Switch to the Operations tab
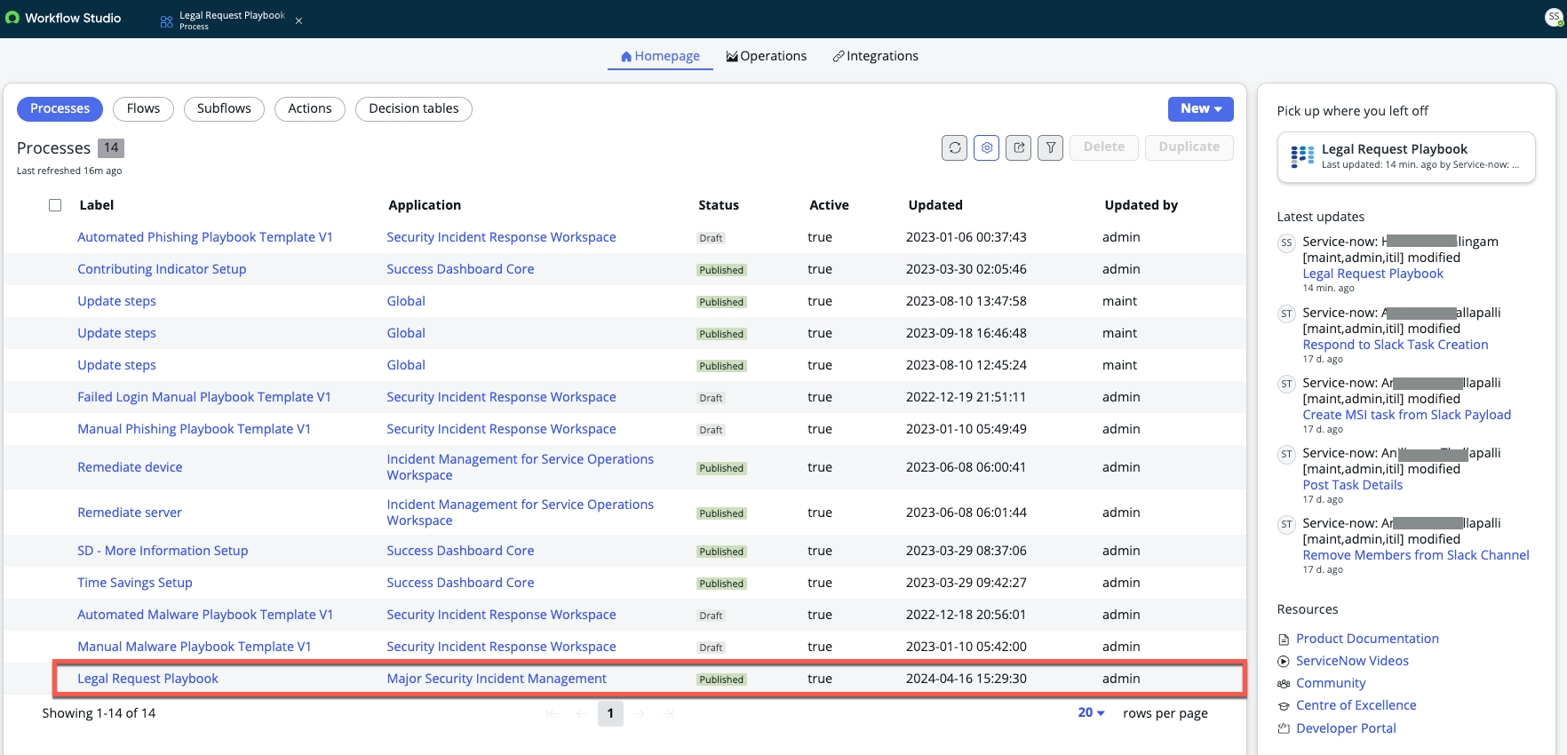 (767, 56)
